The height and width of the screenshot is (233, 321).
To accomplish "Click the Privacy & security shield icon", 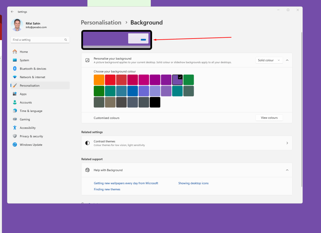I will pos(15,136).
